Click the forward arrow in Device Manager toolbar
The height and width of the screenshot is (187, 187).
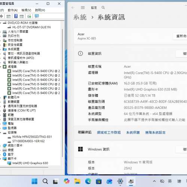(1, 16)
